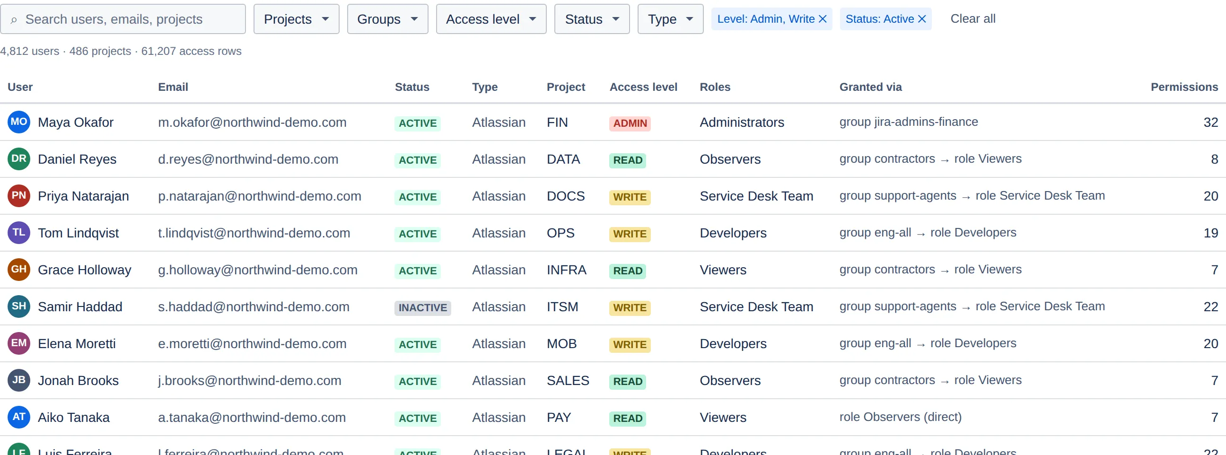
Task: Click email s.haddad@northwind-demo.com
Action: coord(254,306)
